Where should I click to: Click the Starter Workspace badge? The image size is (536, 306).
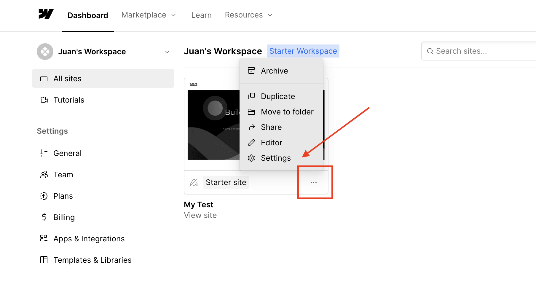(x=303, y=51)
